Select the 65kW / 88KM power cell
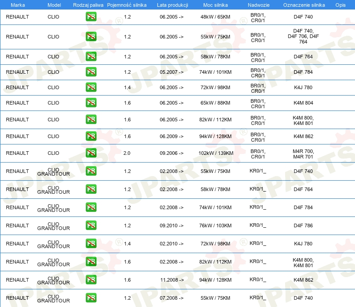 (215, 103)
